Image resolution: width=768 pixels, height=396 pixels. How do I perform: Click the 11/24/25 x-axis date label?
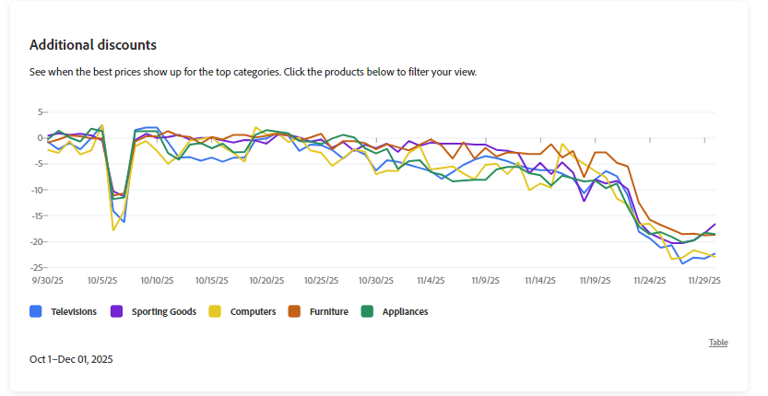coord(651,280)
